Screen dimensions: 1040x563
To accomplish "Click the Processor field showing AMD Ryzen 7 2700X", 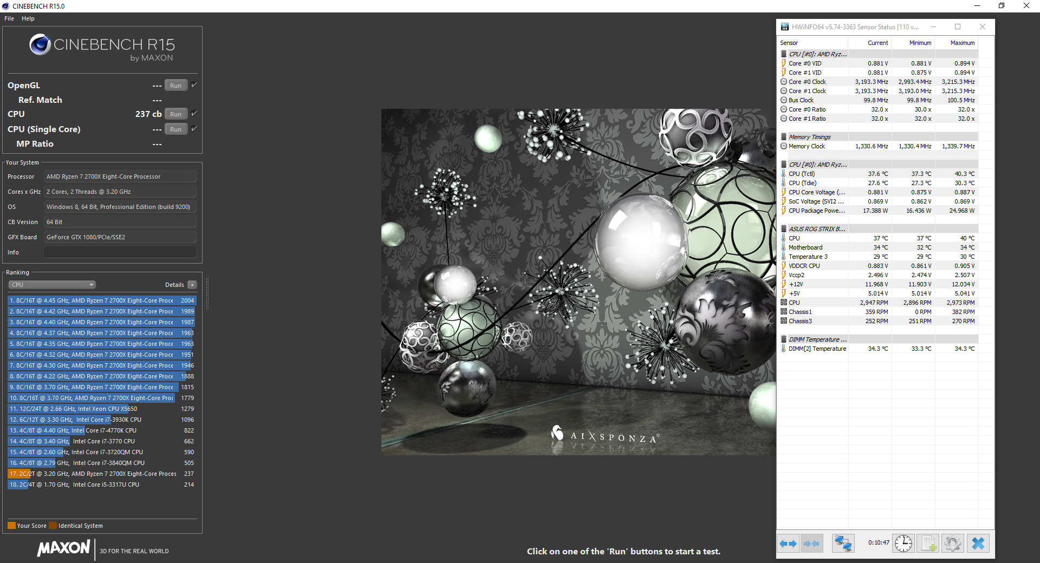I will point(120,176).
